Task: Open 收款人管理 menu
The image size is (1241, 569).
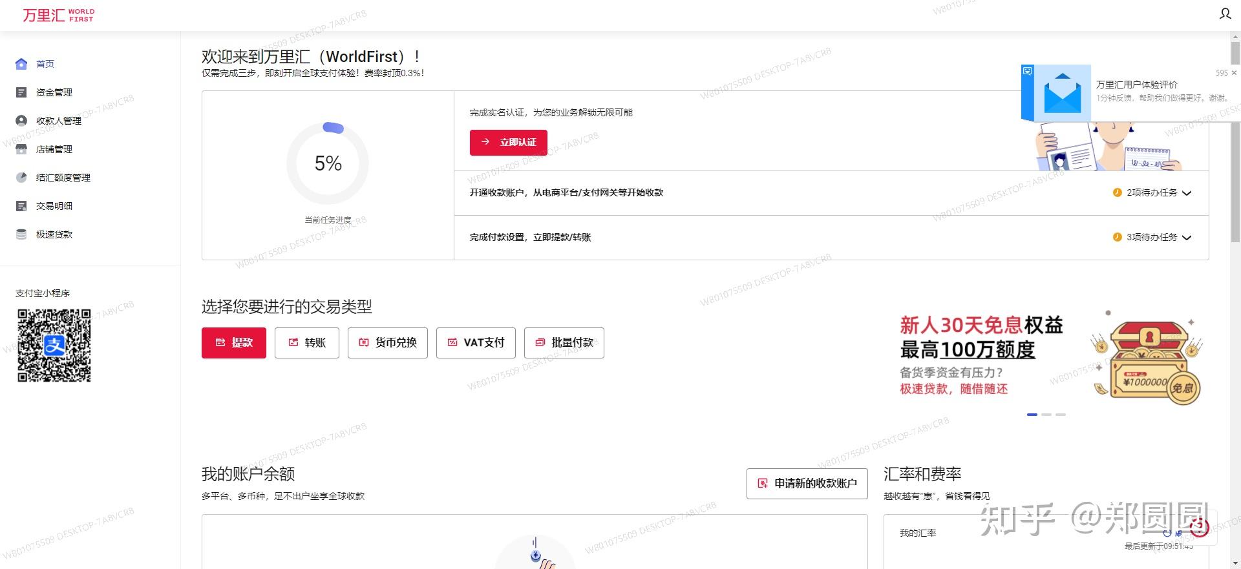Action: coord(59,121)
